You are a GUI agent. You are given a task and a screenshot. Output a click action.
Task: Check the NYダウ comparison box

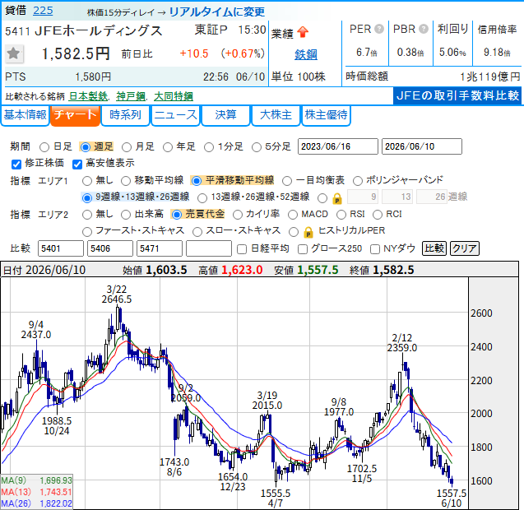(375, 249)
